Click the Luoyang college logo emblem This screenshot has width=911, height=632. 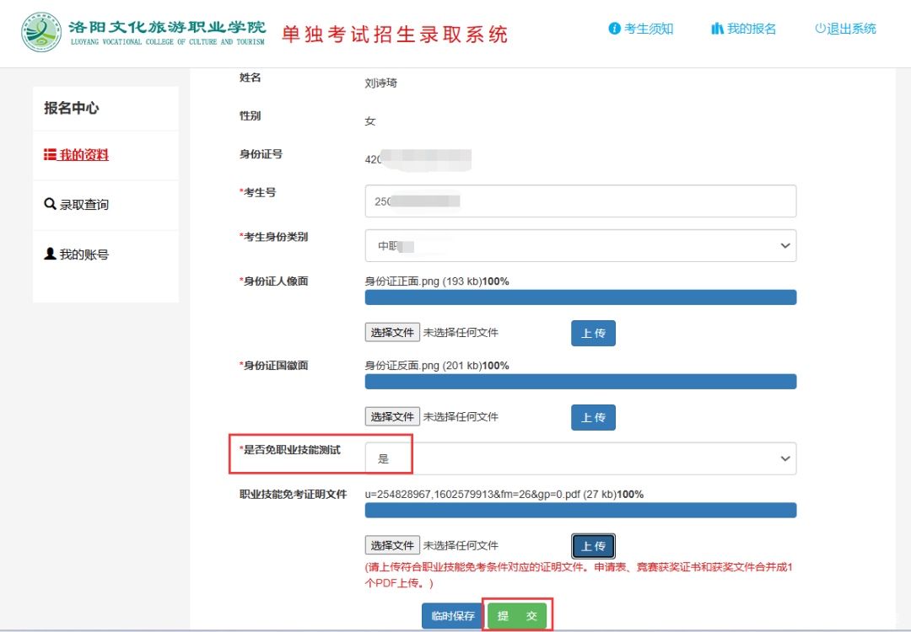tap(41, 33)
